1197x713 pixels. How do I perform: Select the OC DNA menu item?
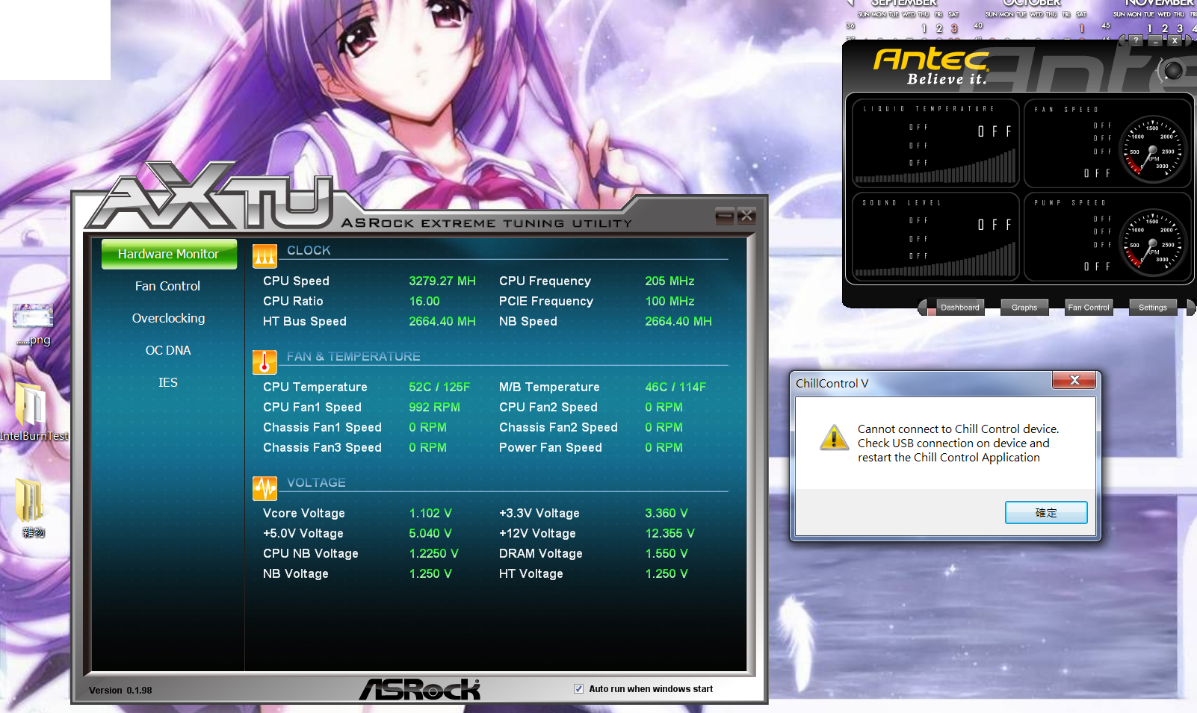168,350
